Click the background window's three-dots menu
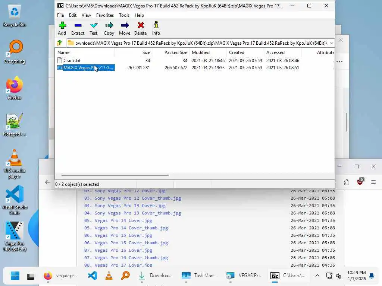The image size is (382, 286). click(x=339, y=62)
